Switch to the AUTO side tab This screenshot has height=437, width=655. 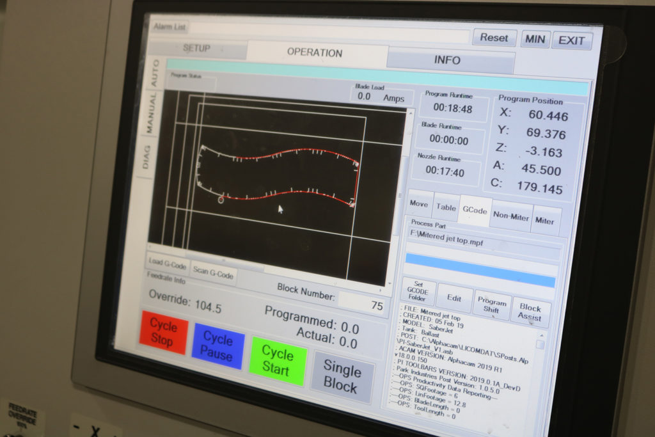point(155,73)
